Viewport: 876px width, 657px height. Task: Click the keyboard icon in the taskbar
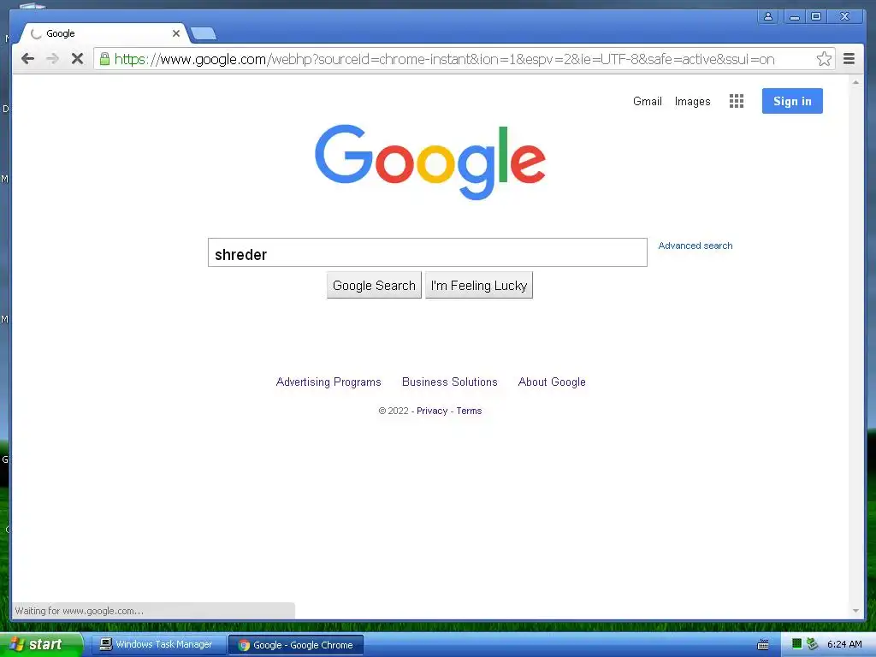tap(762, 645)
